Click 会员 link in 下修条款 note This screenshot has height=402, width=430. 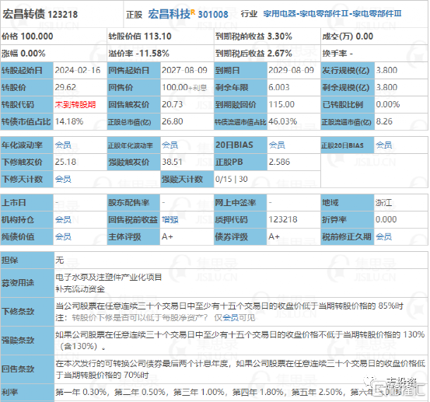click(230, 318)
